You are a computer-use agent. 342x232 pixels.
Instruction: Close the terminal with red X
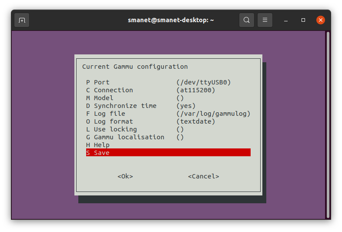(x=320, y=20)
